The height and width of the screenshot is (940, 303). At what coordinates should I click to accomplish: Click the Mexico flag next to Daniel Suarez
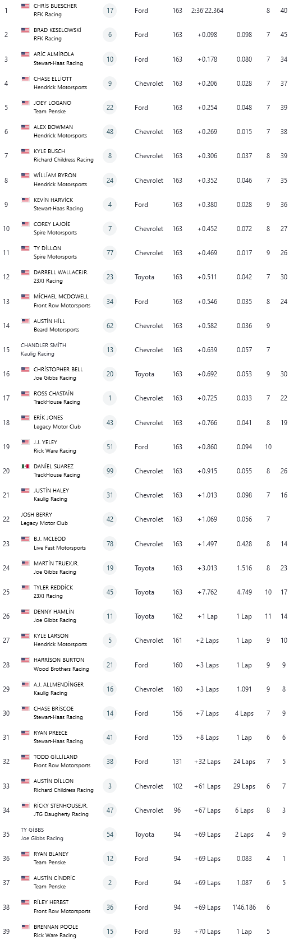click(25, 467)
